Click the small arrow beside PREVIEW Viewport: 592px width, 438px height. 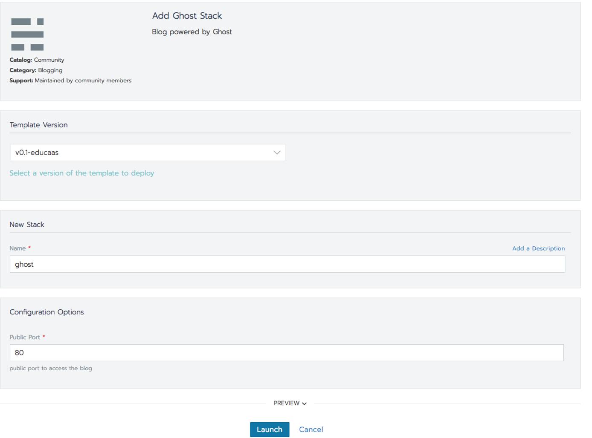(304, 403)
